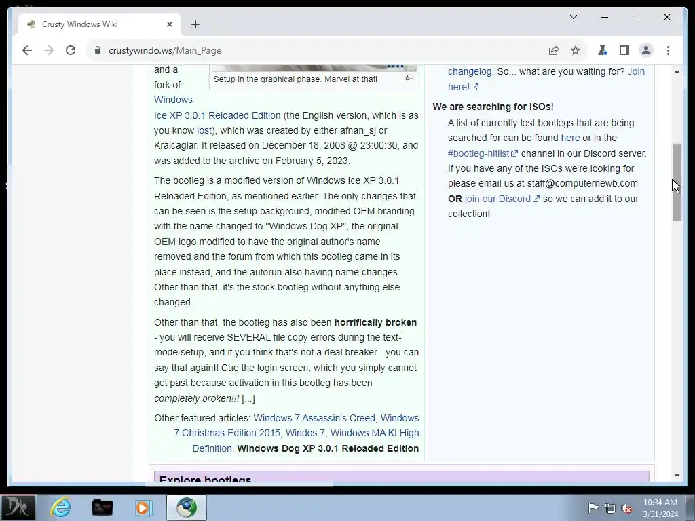Launch the media player taskbar icon

coord(144,507)
